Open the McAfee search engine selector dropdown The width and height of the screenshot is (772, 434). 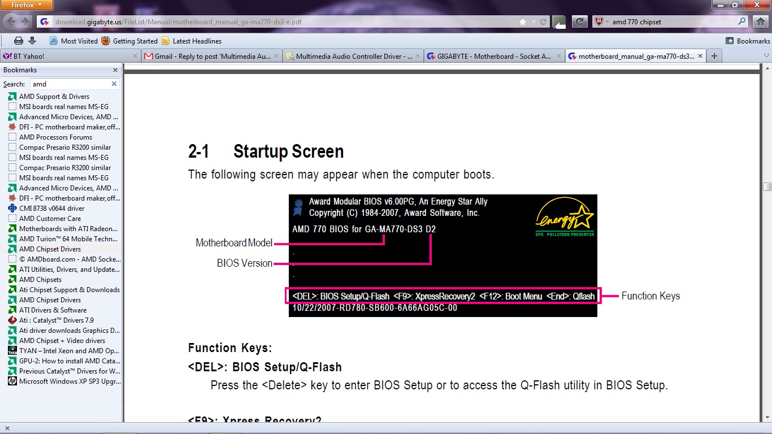[601, 22]
